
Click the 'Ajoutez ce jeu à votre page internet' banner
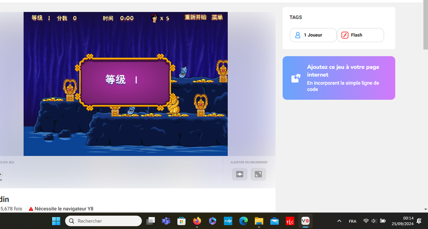(339, 78)
